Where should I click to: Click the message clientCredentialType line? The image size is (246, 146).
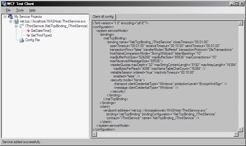pyautogui.click(x=146, y=88)
